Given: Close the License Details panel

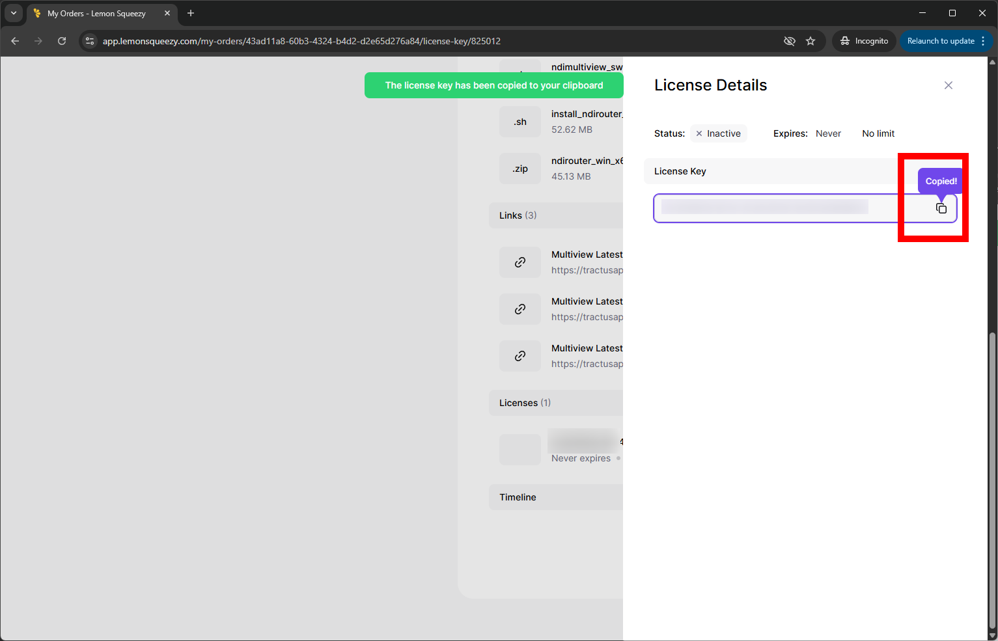Looking at the screenshot, I should click(948, 85).
